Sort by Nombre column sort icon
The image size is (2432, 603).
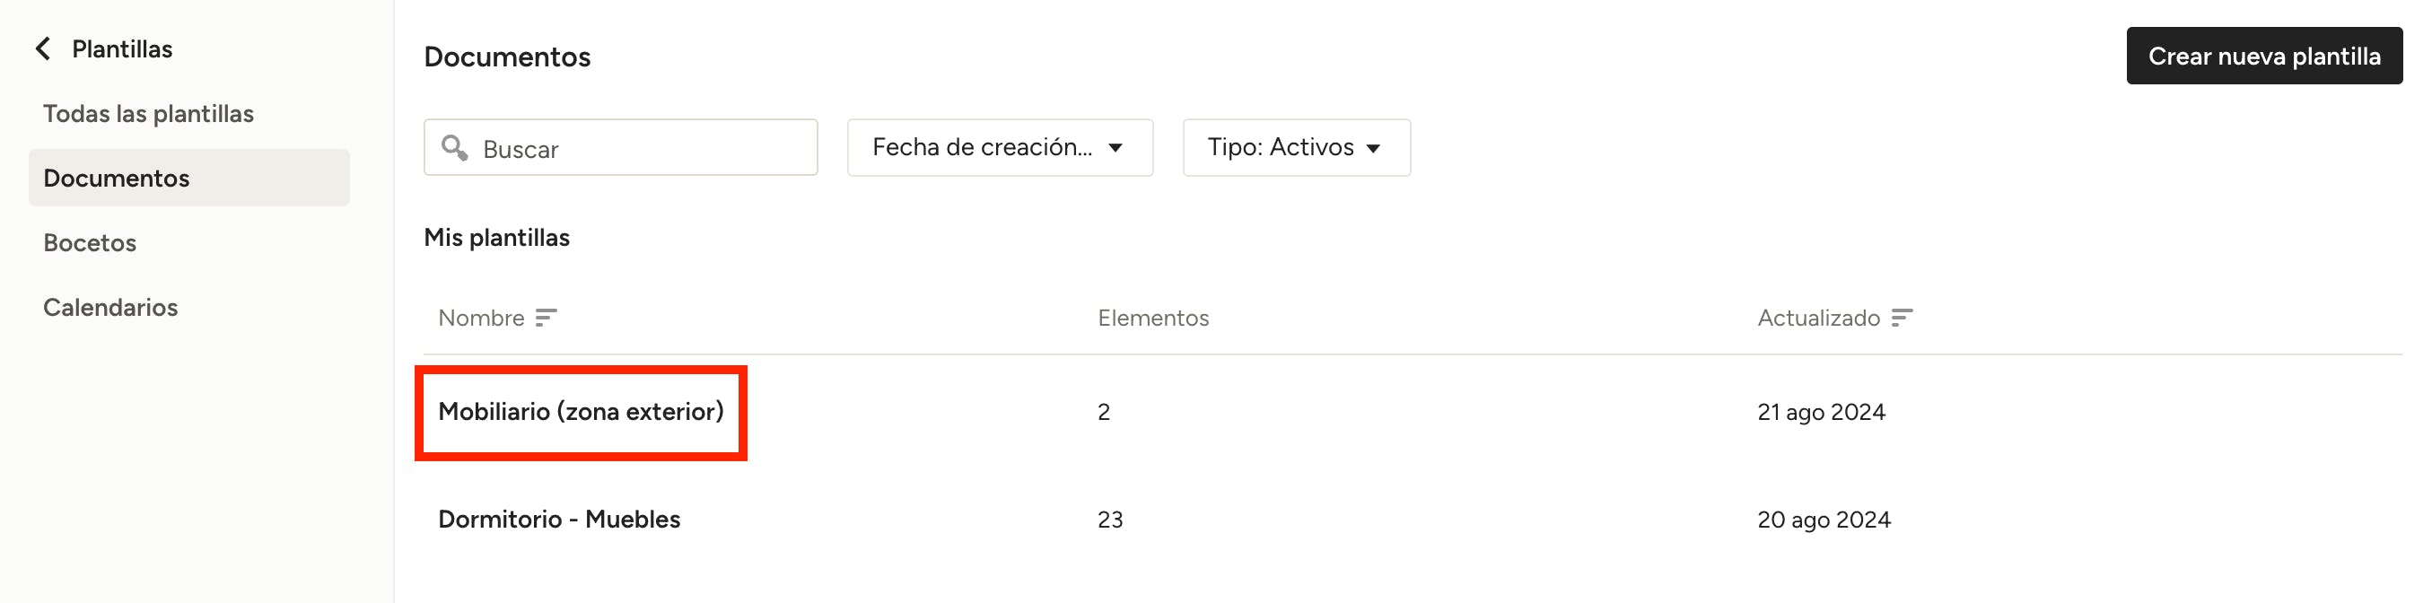(546, 318)
